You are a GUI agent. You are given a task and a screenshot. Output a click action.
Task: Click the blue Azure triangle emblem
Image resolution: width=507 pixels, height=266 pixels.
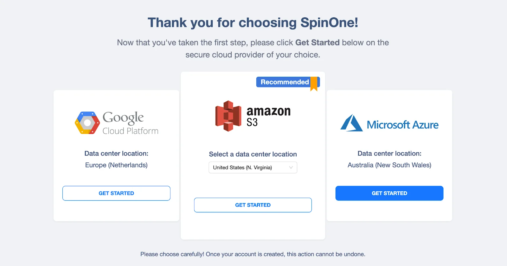pos(352,124)
